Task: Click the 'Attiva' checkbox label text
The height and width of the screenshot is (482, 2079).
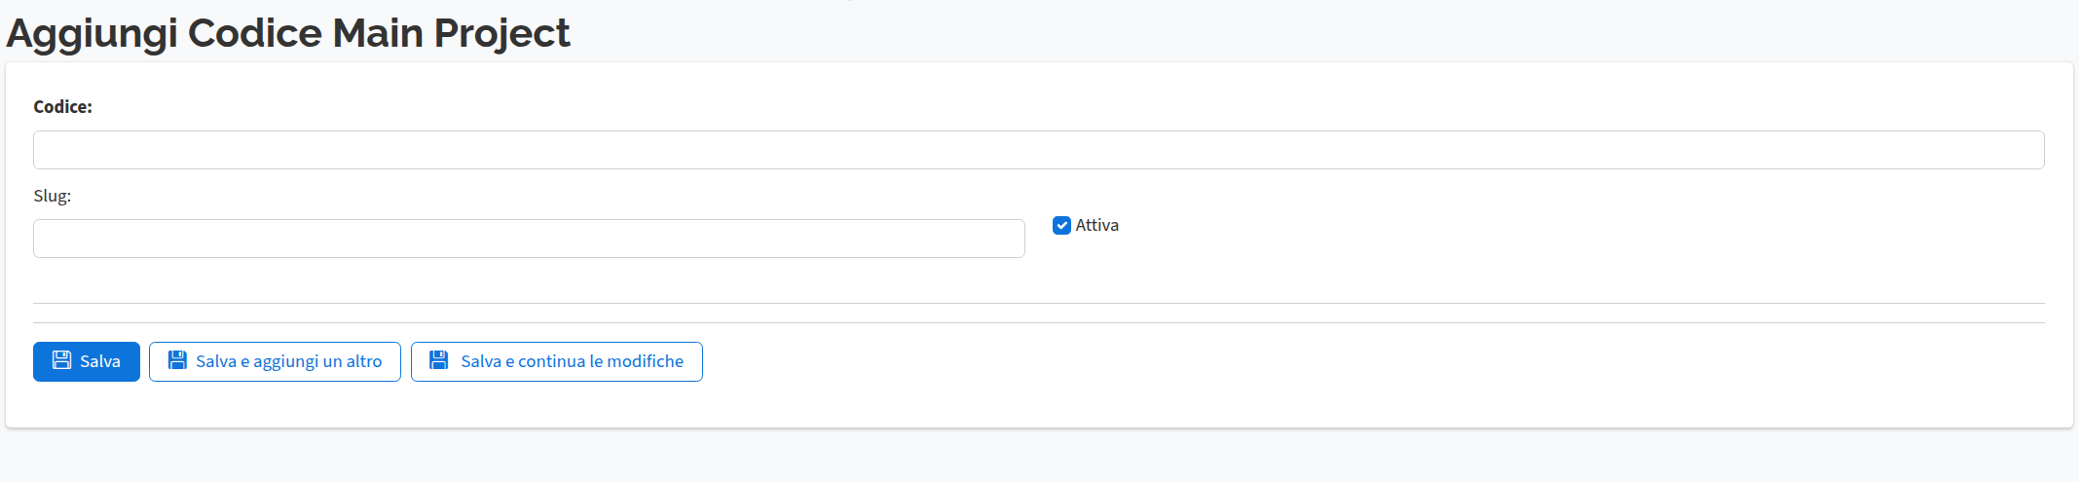Action: coord(1096,225)
